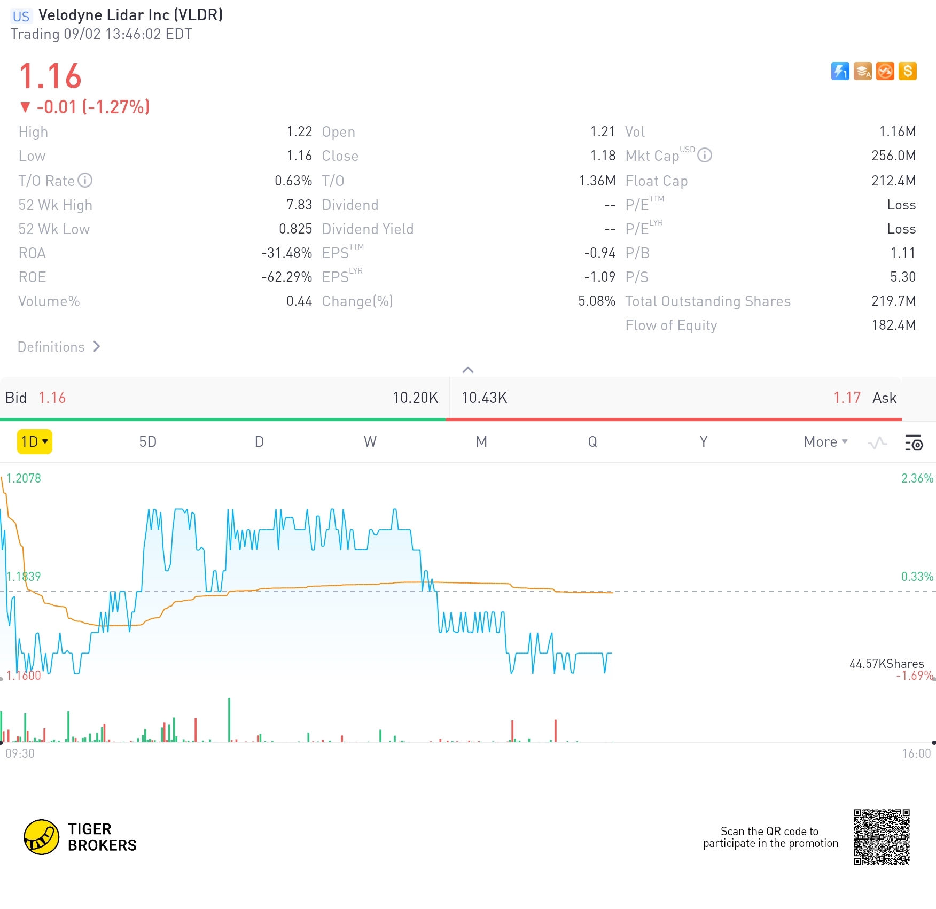The image size is (936, 909).
Task: Click the ROA value -31.48%
Action: coord(287,253)
